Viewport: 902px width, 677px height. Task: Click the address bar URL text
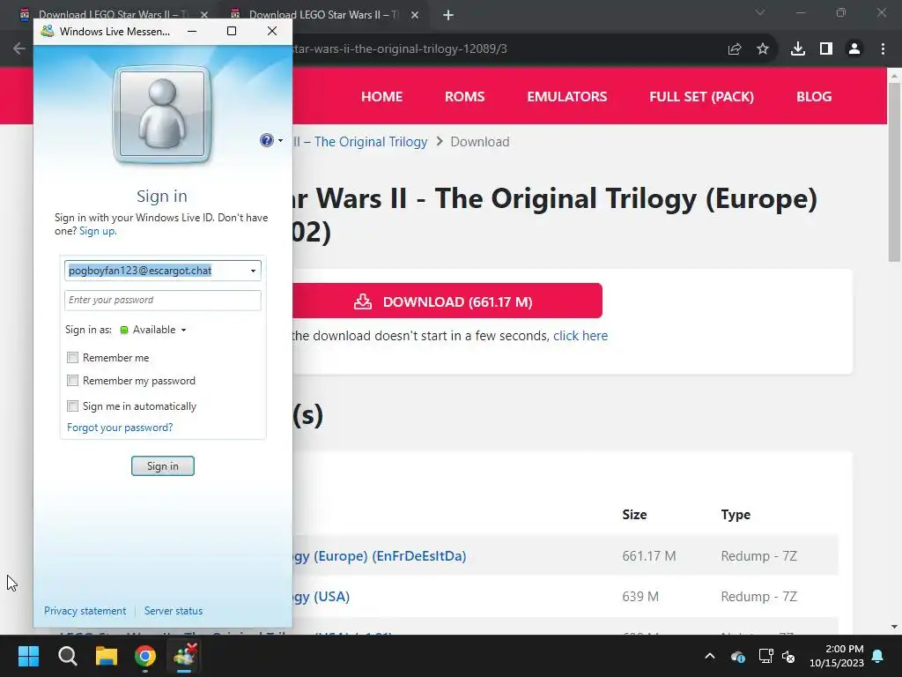[x=399, y=49]
